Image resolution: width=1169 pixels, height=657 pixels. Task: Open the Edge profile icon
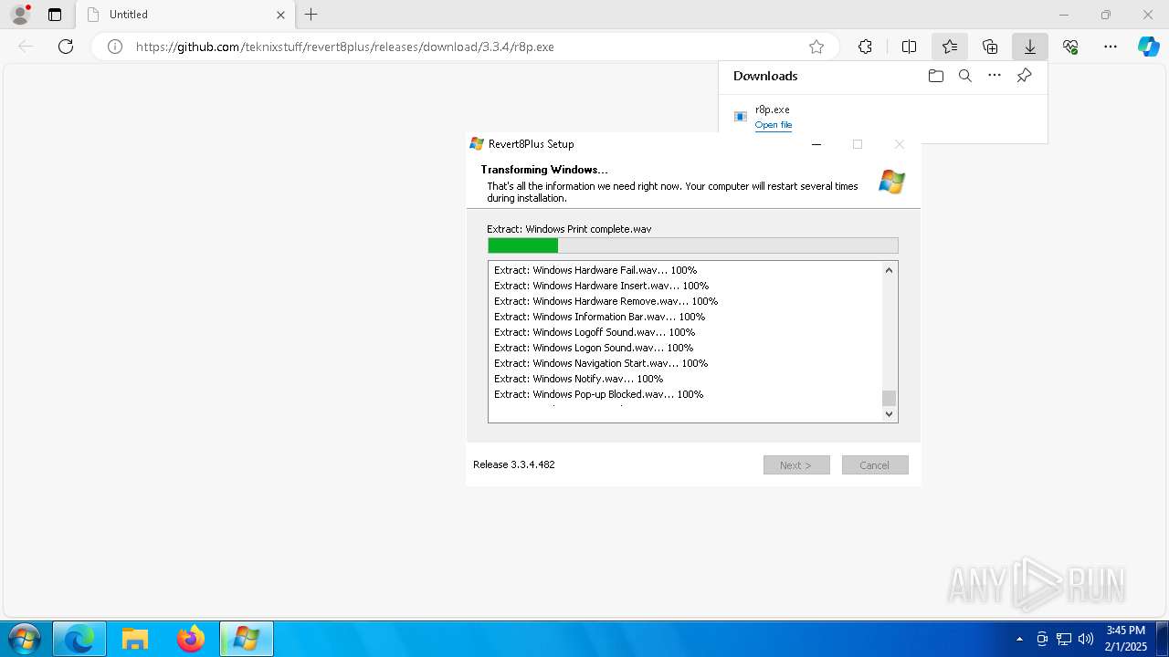(20, 15)
